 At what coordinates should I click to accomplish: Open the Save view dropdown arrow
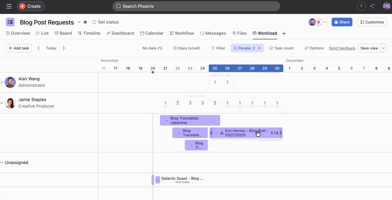tap(384, 48)
